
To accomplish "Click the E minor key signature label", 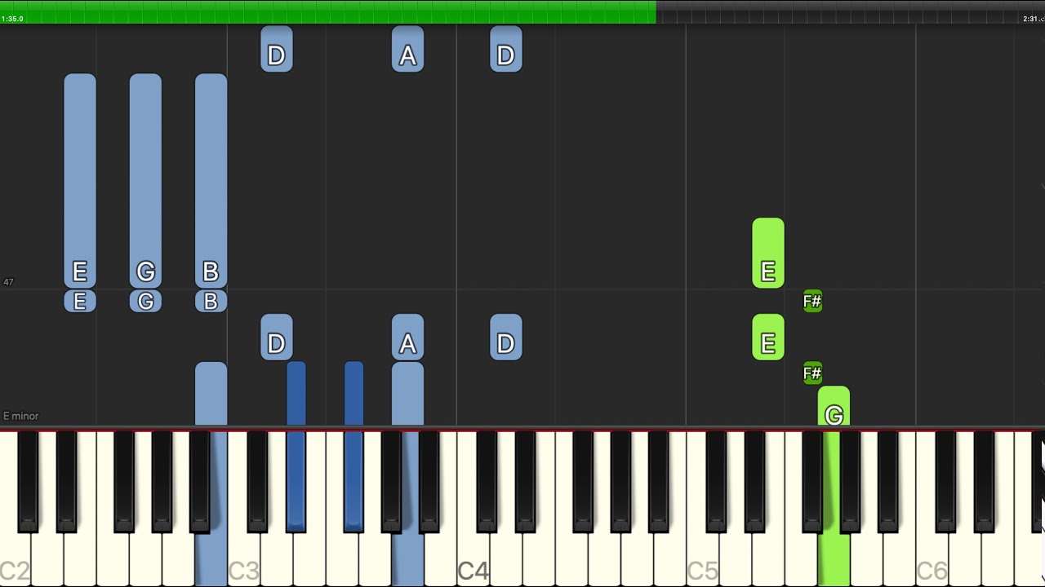I will click(x=21, y=416).
